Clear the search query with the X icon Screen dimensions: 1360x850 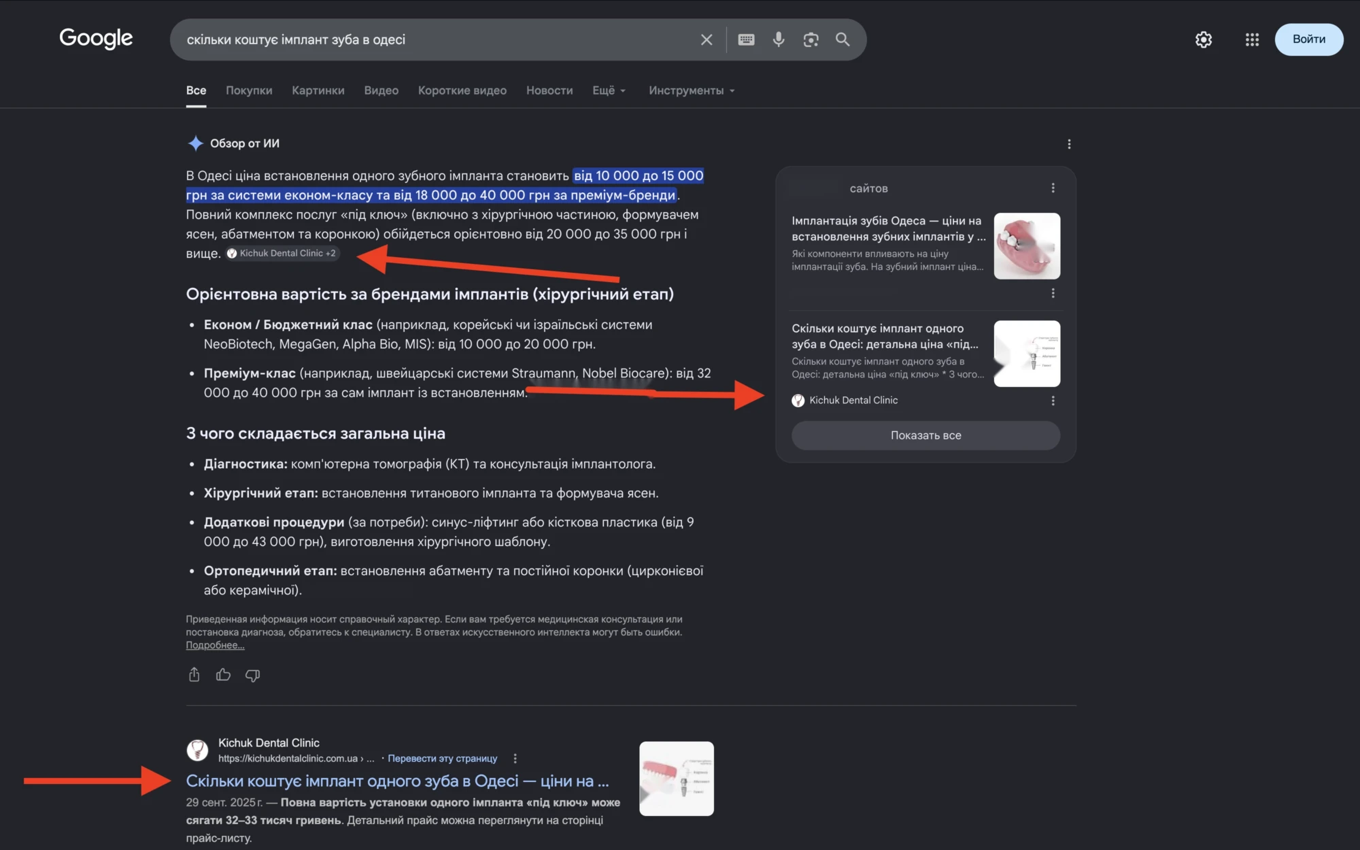[x=707, y=39]
